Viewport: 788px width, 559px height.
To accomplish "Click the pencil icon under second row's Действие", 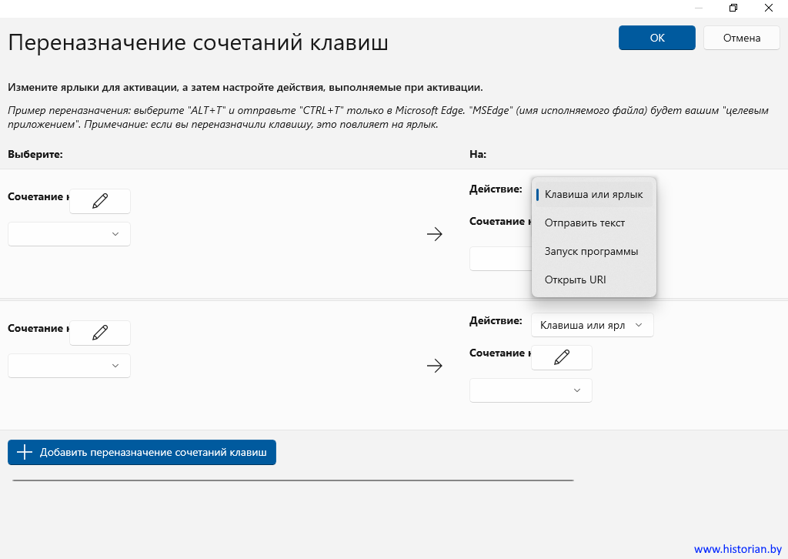I will point(562,357).
